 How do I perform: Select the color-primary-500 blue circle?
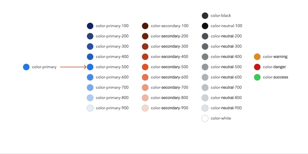tap(90, 67)
